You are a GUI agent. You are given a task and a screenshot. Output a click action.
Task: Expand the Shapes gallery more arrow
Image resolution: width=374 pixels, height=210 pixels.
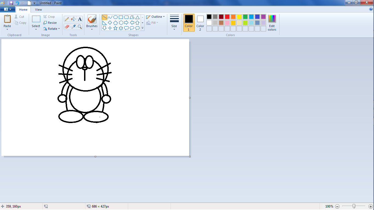pyautogui.click(x=142, y=28)
